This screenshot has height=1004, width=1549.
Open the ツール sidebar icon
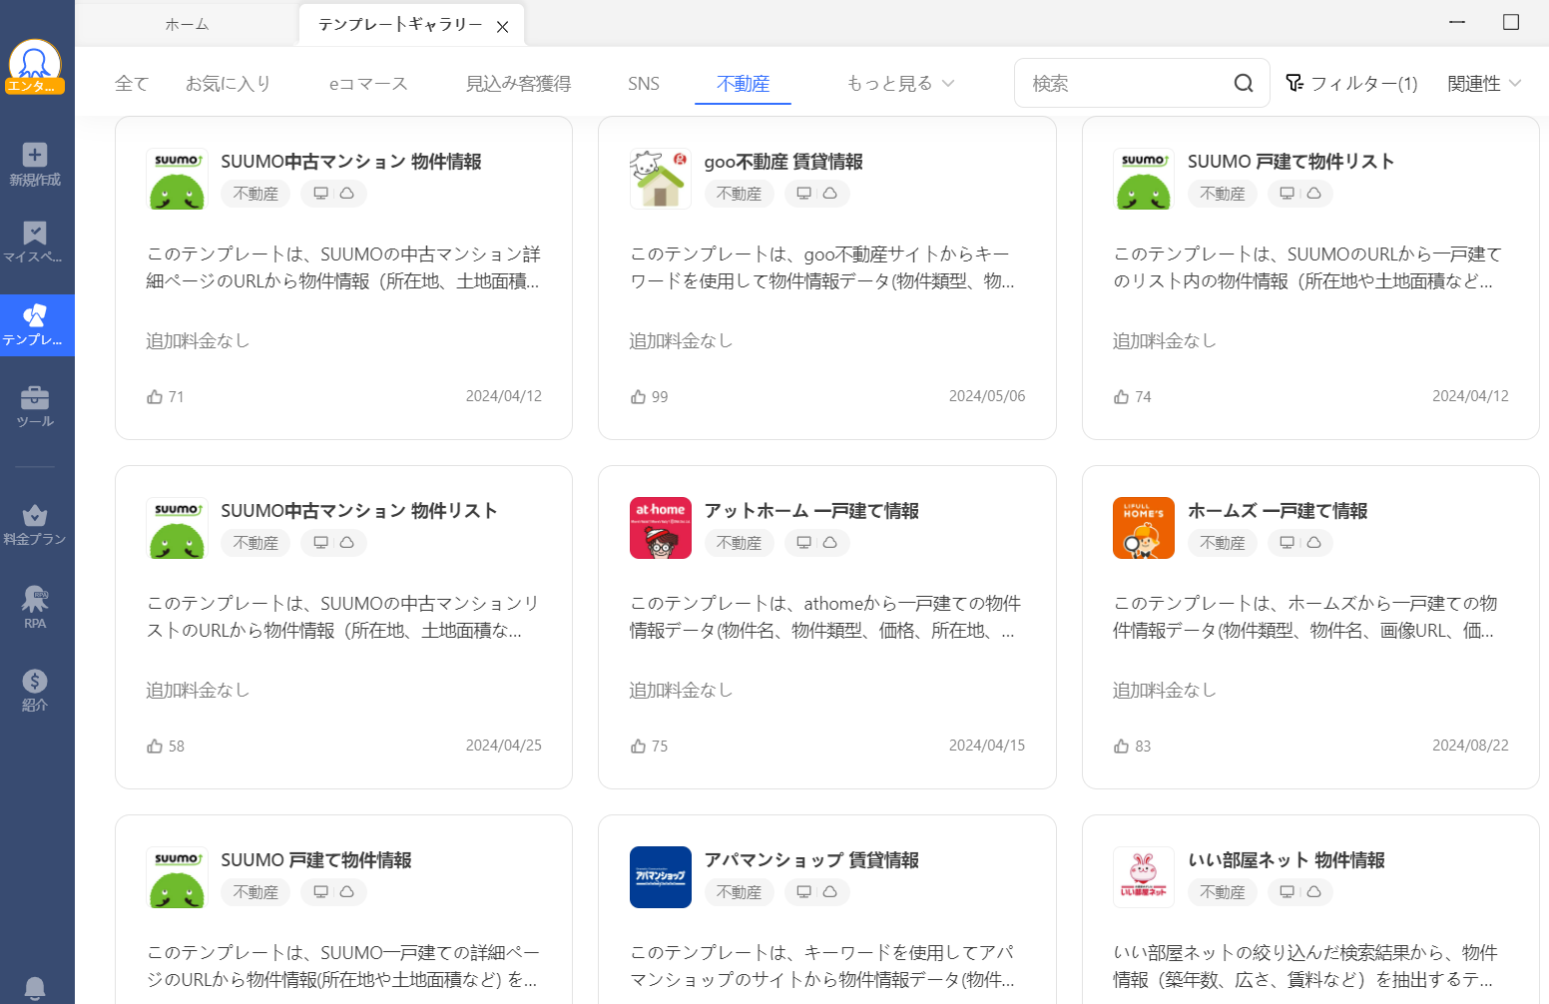click(35, 407)
